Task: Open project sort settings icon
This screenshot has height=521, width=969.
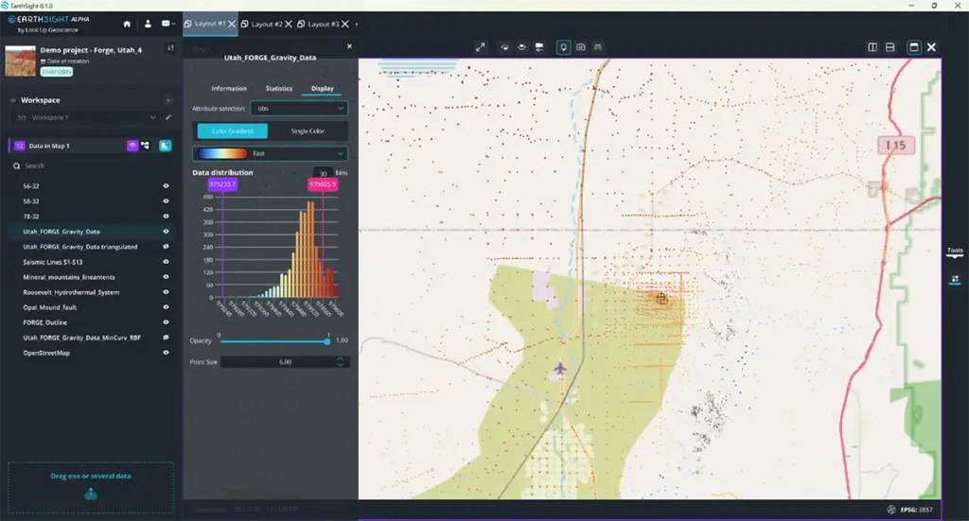Action: click(x=170, y=48)
